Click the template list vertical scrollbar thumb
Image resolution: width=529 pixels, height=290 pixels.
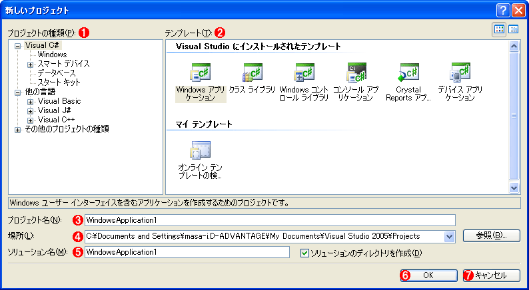[514, 116]
